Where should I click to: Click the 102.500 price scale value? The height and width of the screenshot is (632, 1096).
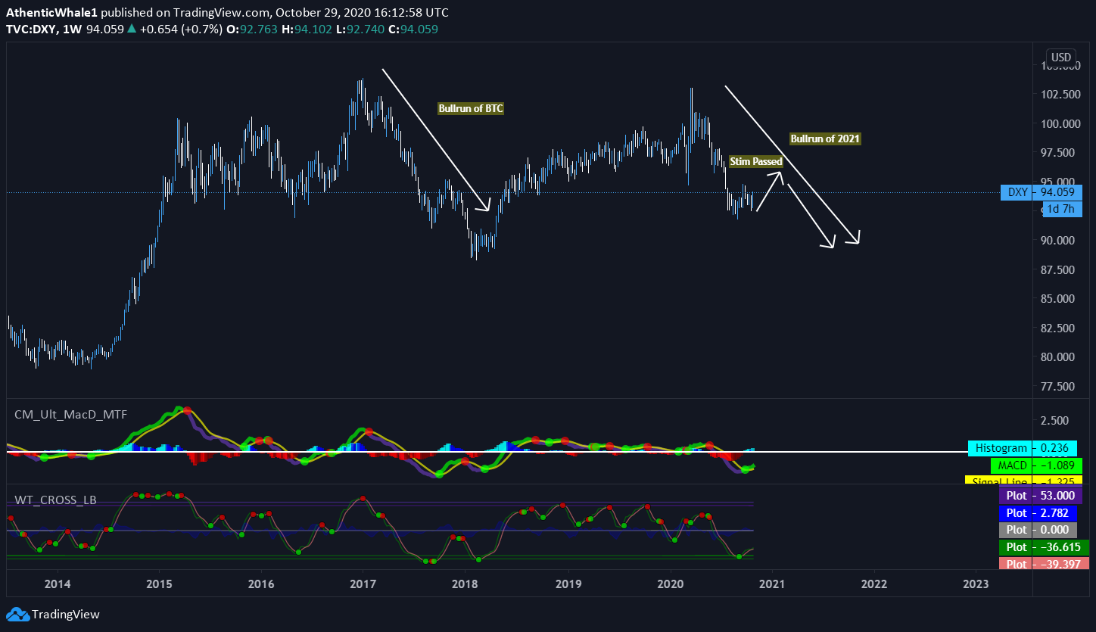point(1060,95)
